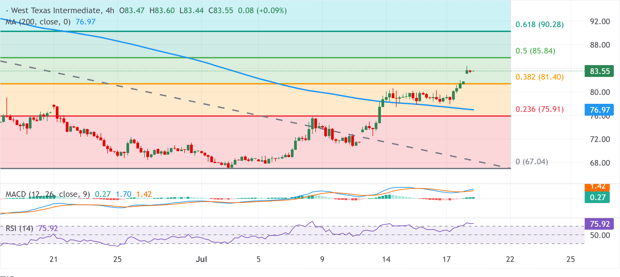This screenshot has height=277, width=620.
Task: Click the 21 date label on time axis
Action: pyautogui.click(x=54, y=259)
